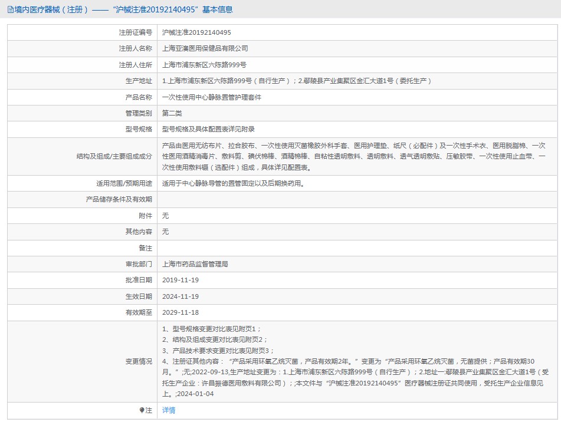The width and height of the screenshot is (561, 422).
Task: Click the 管理类别 value 第二类
Action: (x=175, y=113)
